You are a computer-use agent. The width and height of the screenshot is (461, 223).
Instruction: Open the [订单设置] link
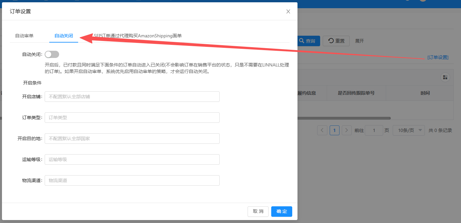point(438,57)
